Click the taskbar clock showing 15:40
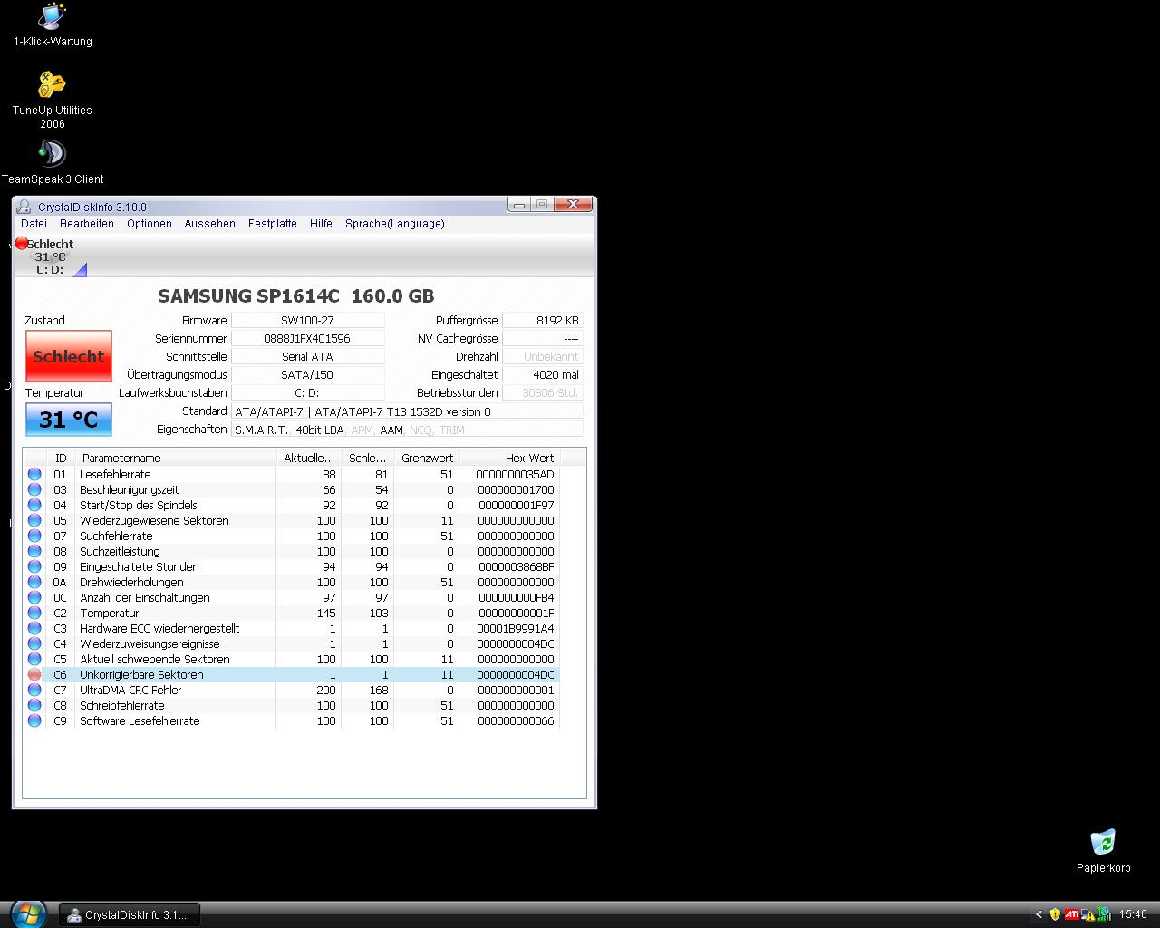This screenshot has width=1160, height=928. [x=1133, y=914]
